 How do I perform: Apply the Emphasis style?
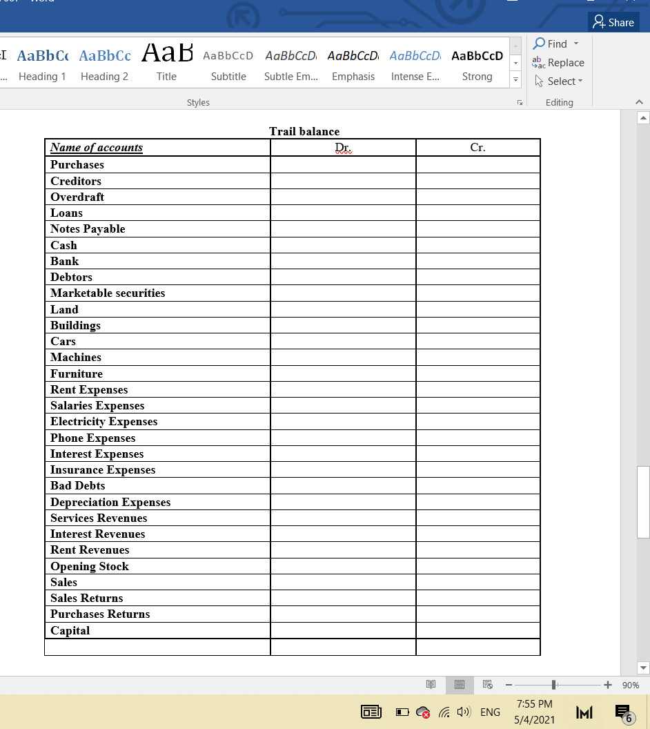353,64
